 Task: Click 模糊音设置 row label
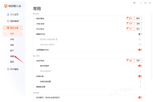pos(41,87)
